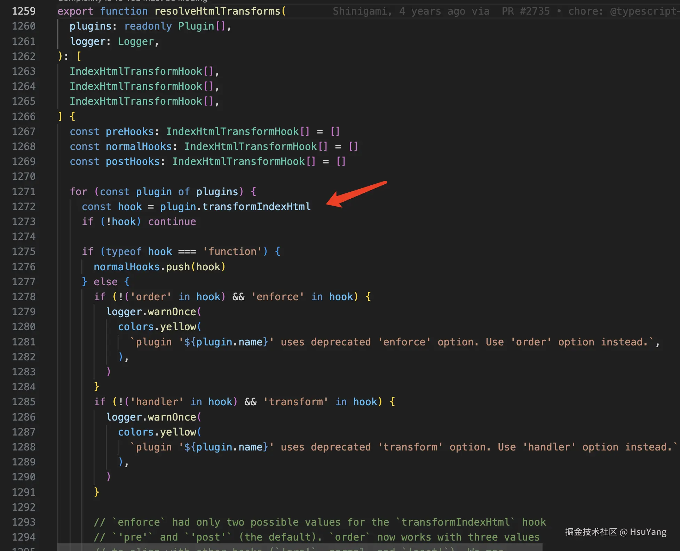The width and height of the screenshot is (680, 551).
Task: Click the continue keyword on line 1273
Action: [172, 222]
